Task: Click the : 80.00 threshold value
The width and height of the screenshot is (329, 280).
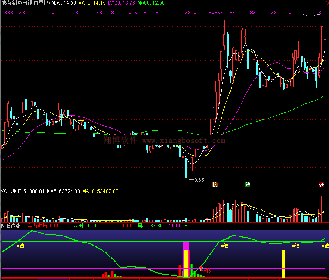Action: (x=190, y=226)
